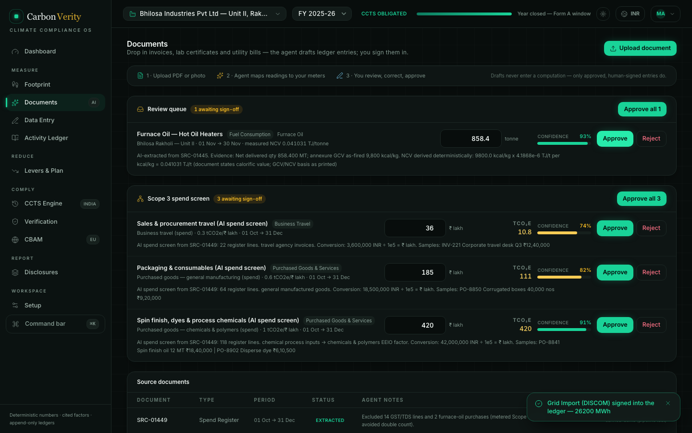Click the CarbonVerity logo icon
This screenshot has width=692, height=433.
(16, 16)
